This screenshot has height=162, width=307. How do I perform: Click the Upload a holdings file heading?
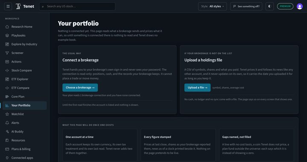(203, 60)
